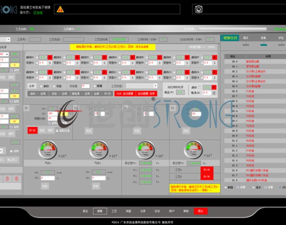This screenshot has height=225, width=286.
Task: Toggle the 智能控温 checkbox
Action: pyautogui.click(x=56, y=131)
